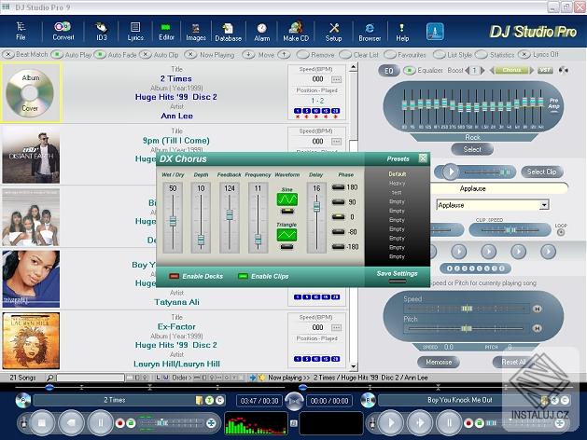Viewport: 587px width, 440px height.
Task: Launch the Make CD tool
Action: pyautogui.click(x=296, y=31)
